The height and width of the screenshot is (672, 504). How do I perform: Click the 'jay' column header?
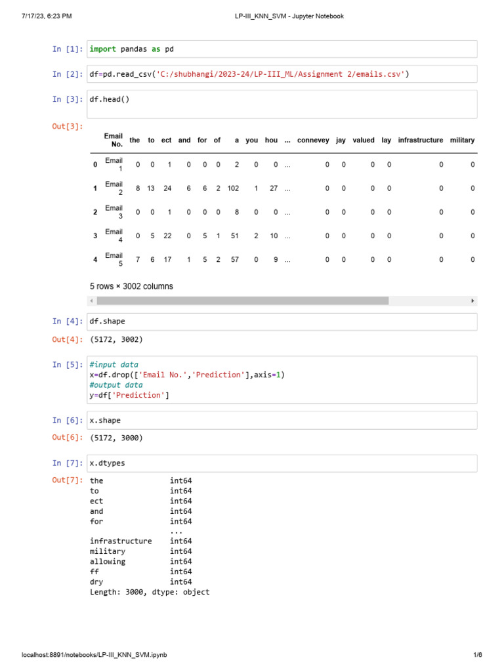[x=341, y=140]
